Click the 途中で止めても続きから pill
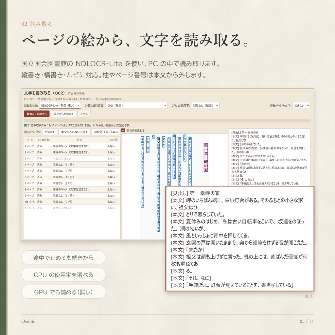Screen dimensions: 335x335 coord(63,258)
